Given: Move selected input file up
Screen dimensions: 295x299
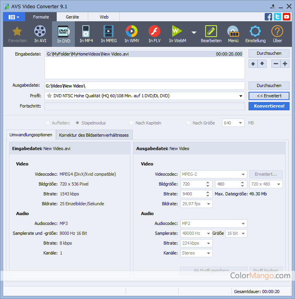Looking at the screenshot, I should click(x=253, y=64).
